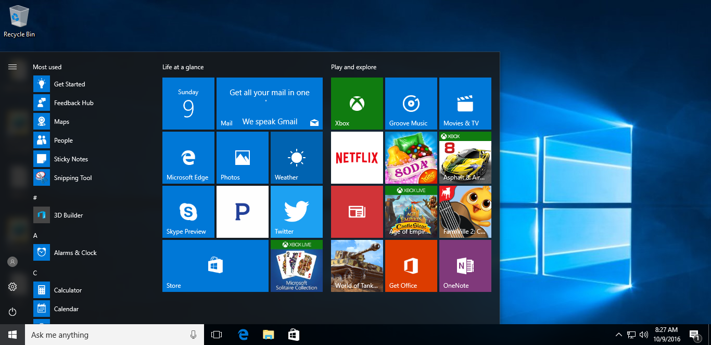Click the letter C section header
711x345 pixels.
(35, 273)
